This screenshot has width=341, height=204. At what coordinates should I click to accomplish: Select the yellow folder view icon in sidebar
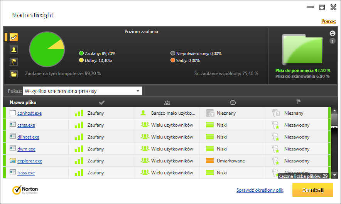(14, 74)
